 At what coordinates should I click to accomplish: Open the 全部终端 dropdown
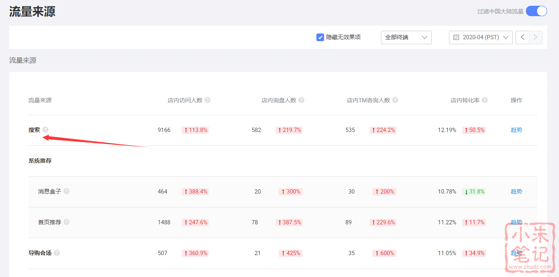tap(406, 37)
